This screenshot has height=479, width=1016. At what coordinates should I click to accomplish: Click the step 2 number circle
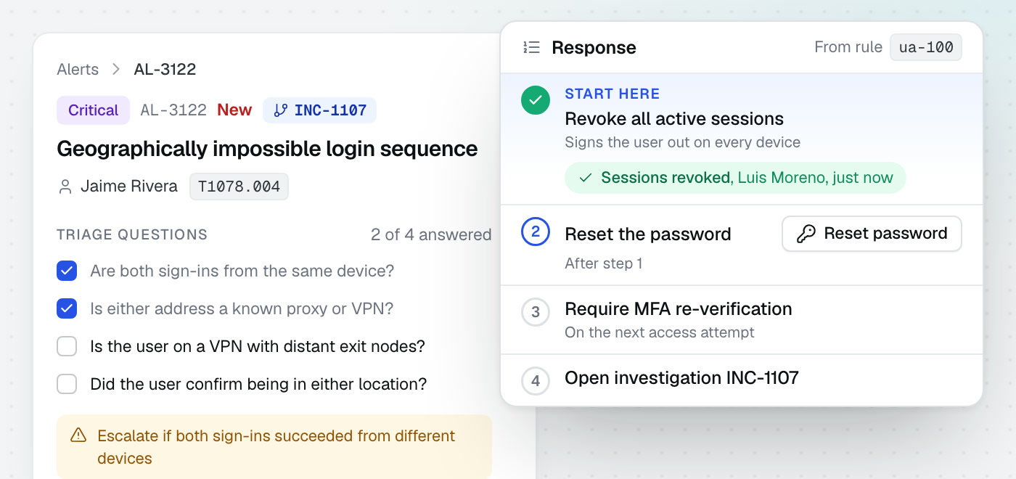tap(536, 232)
